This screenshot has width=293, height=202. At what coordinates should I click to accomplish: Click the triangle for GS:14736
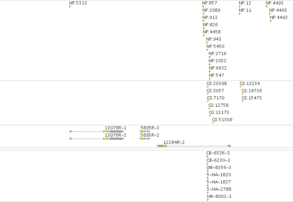click(243, 94)
